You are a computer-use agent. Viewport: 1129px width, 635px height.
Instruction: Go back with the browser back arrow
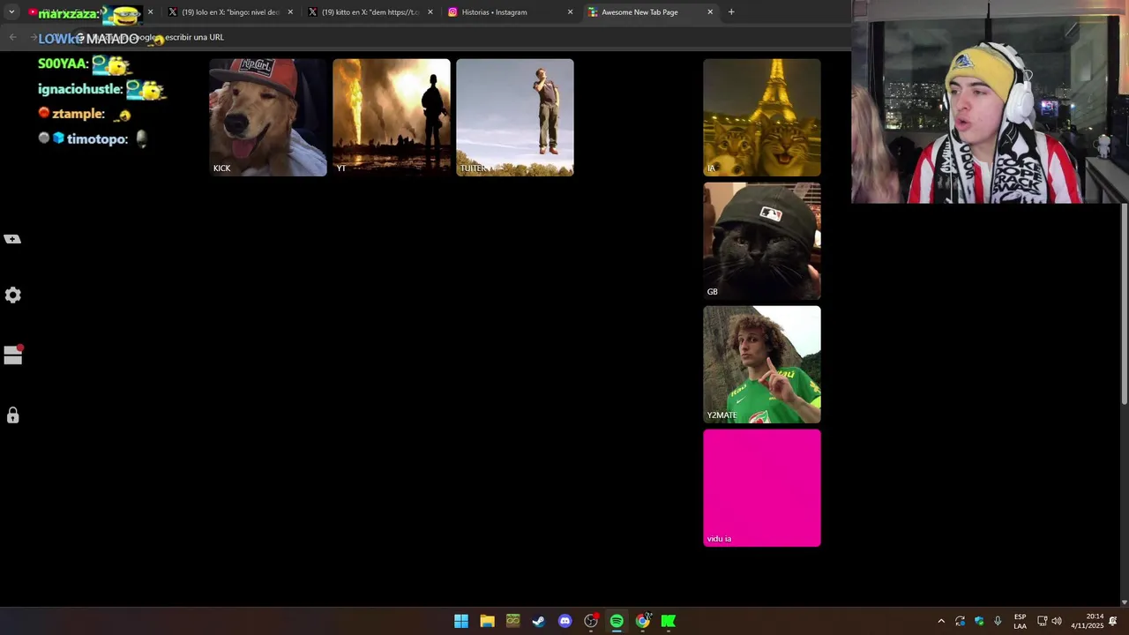[12, 37]
